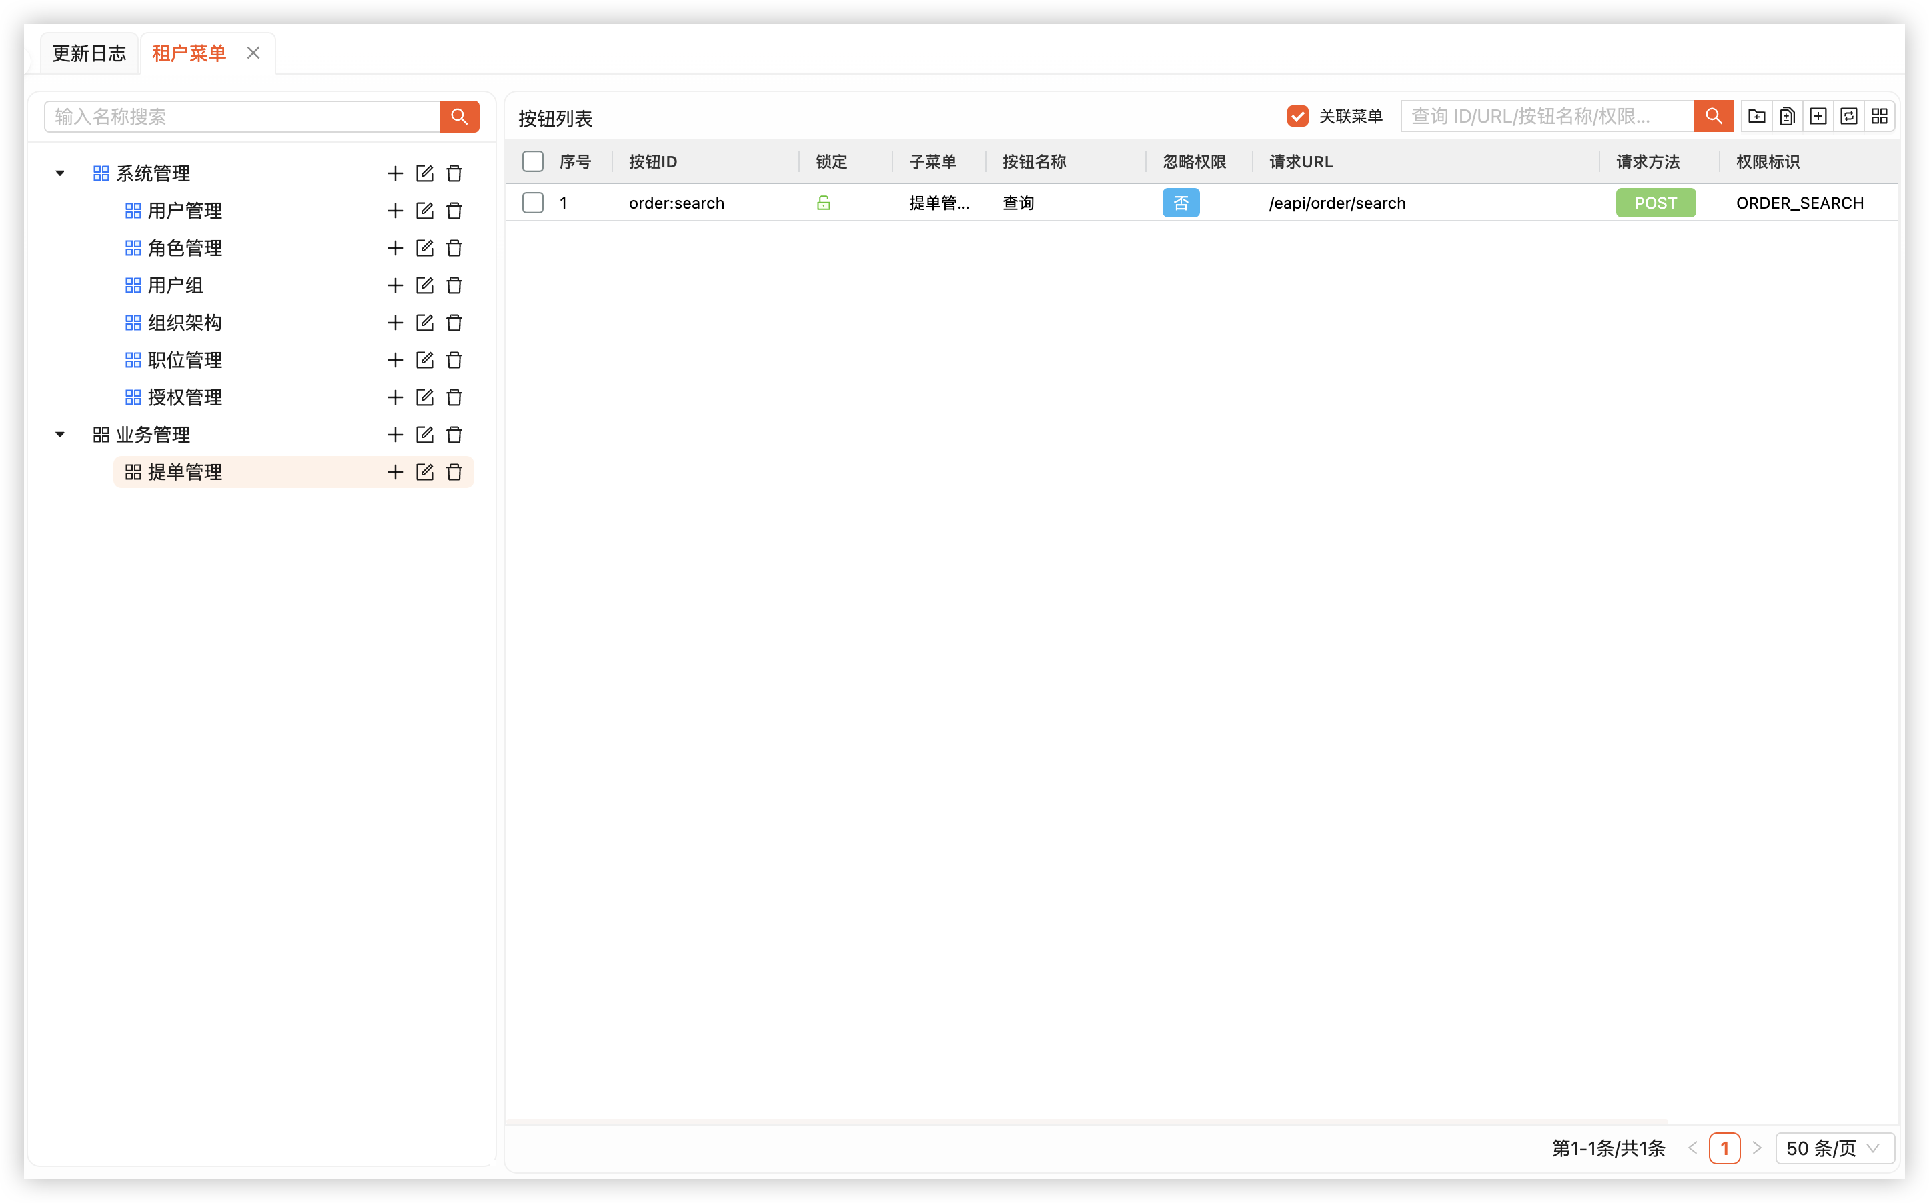This screenshot has width=1929, height=1203.
Task: Click the 否 ignore-permission tag
Action: [x=1180, y=203]
